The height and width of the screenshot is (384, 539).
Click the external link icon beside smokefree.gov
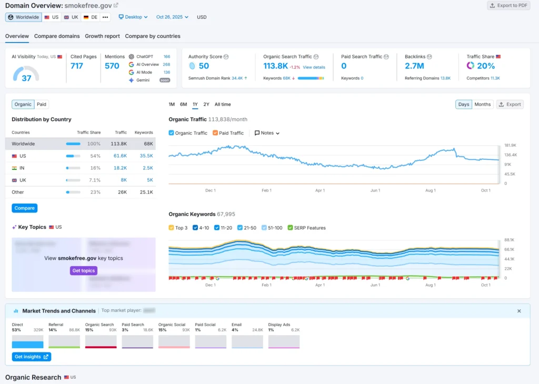tap(116, 6)
